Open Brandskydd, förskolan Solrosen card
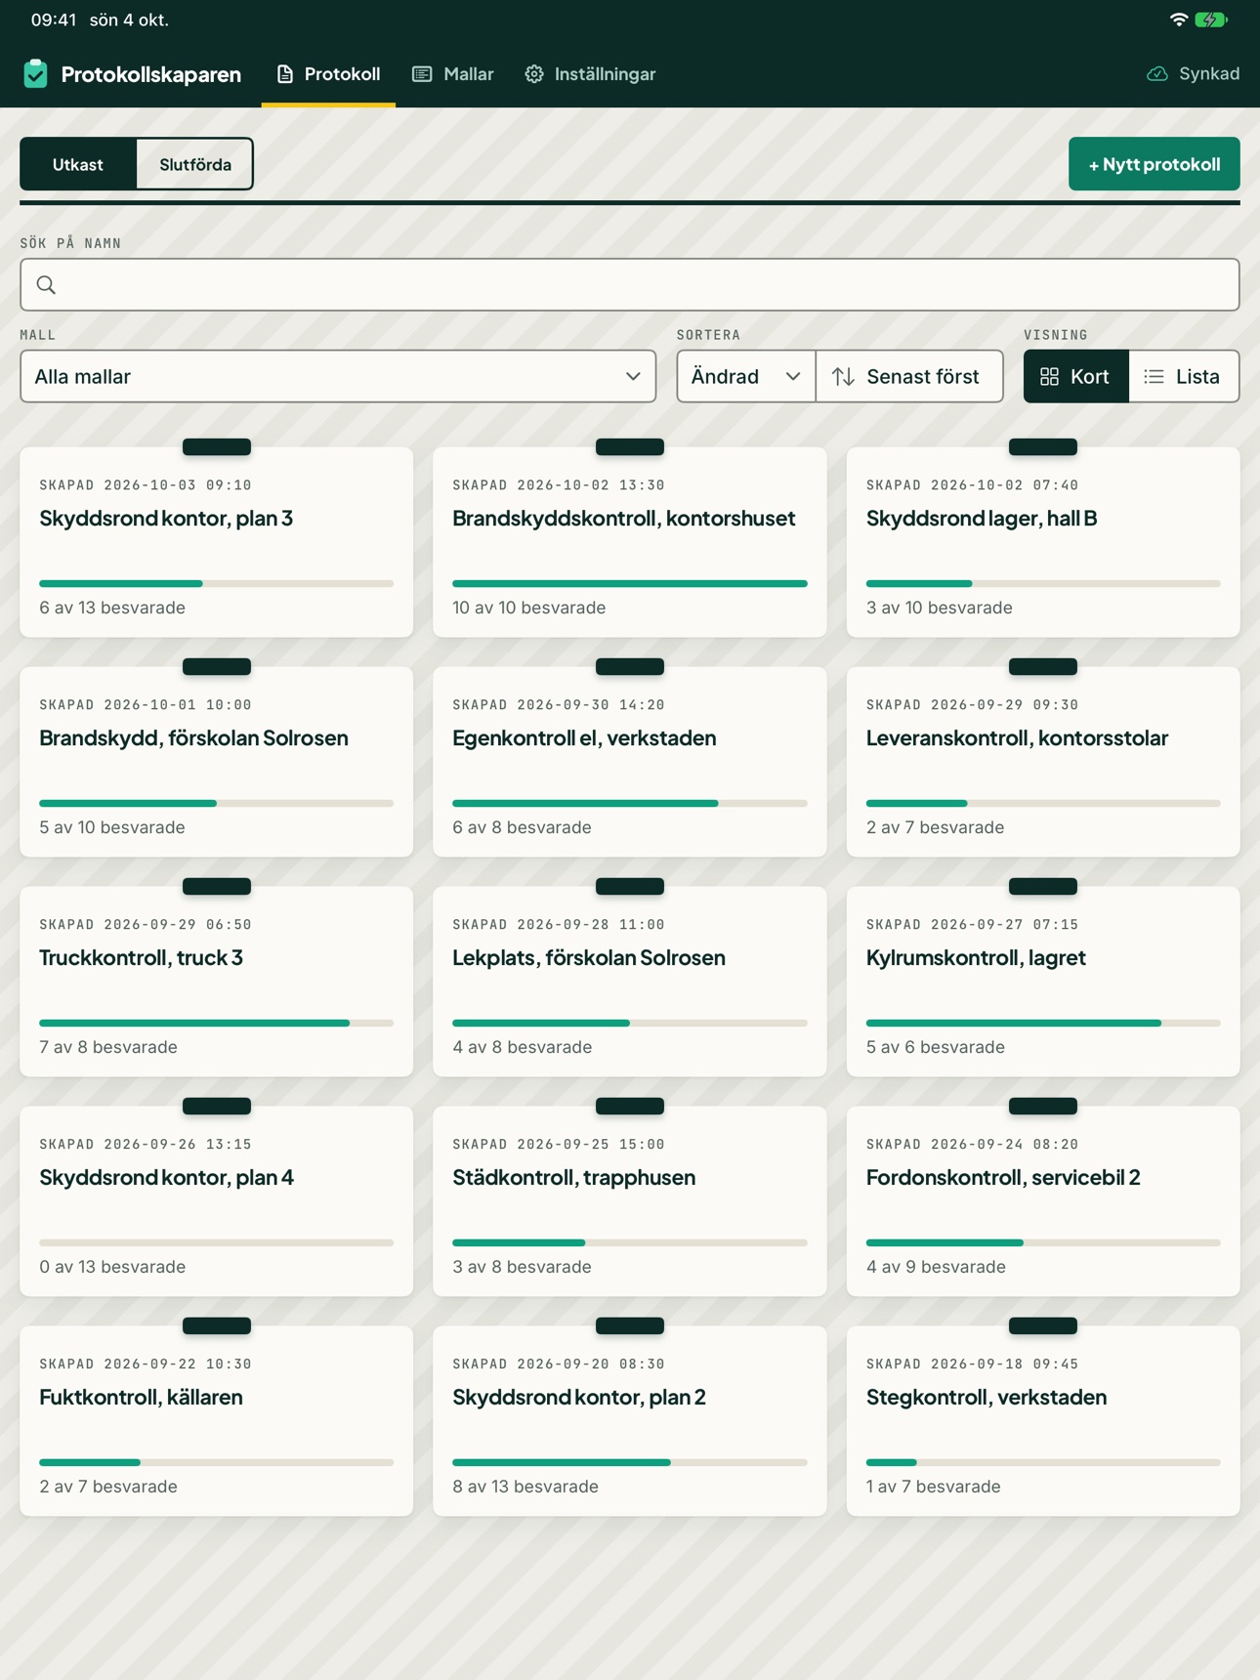 click(216, 763)
